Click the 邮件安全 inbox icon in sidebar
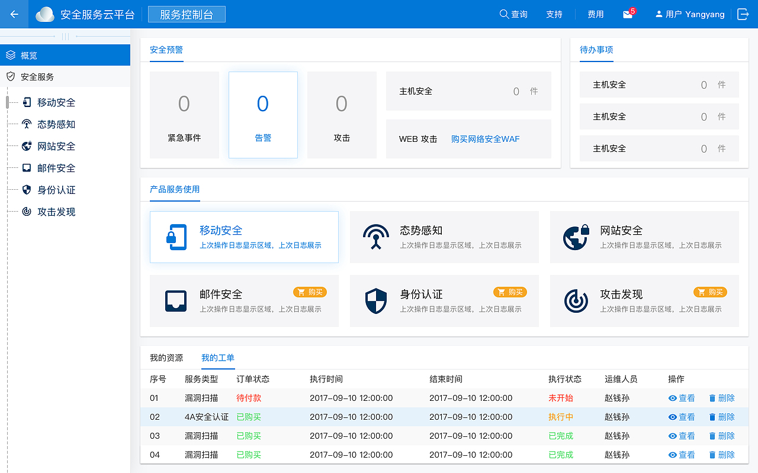Screen dimensions: 758x473 pos(27,168)
